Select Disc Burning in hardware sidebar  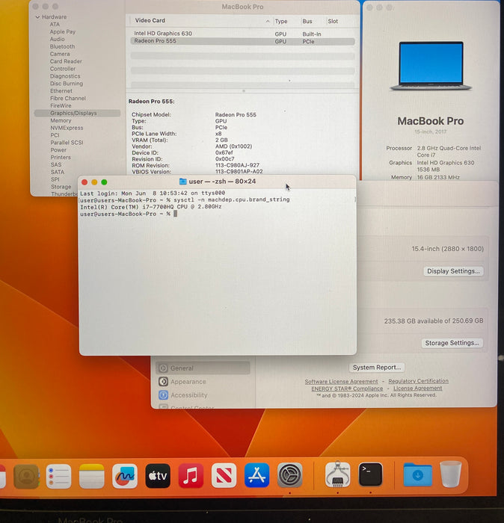67,84
